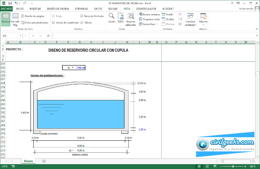The image size is (260, 169).
Task: Uncheck the Barra de fórmulas checkbox
Action: pyautogui.click(x=82, y=16)
